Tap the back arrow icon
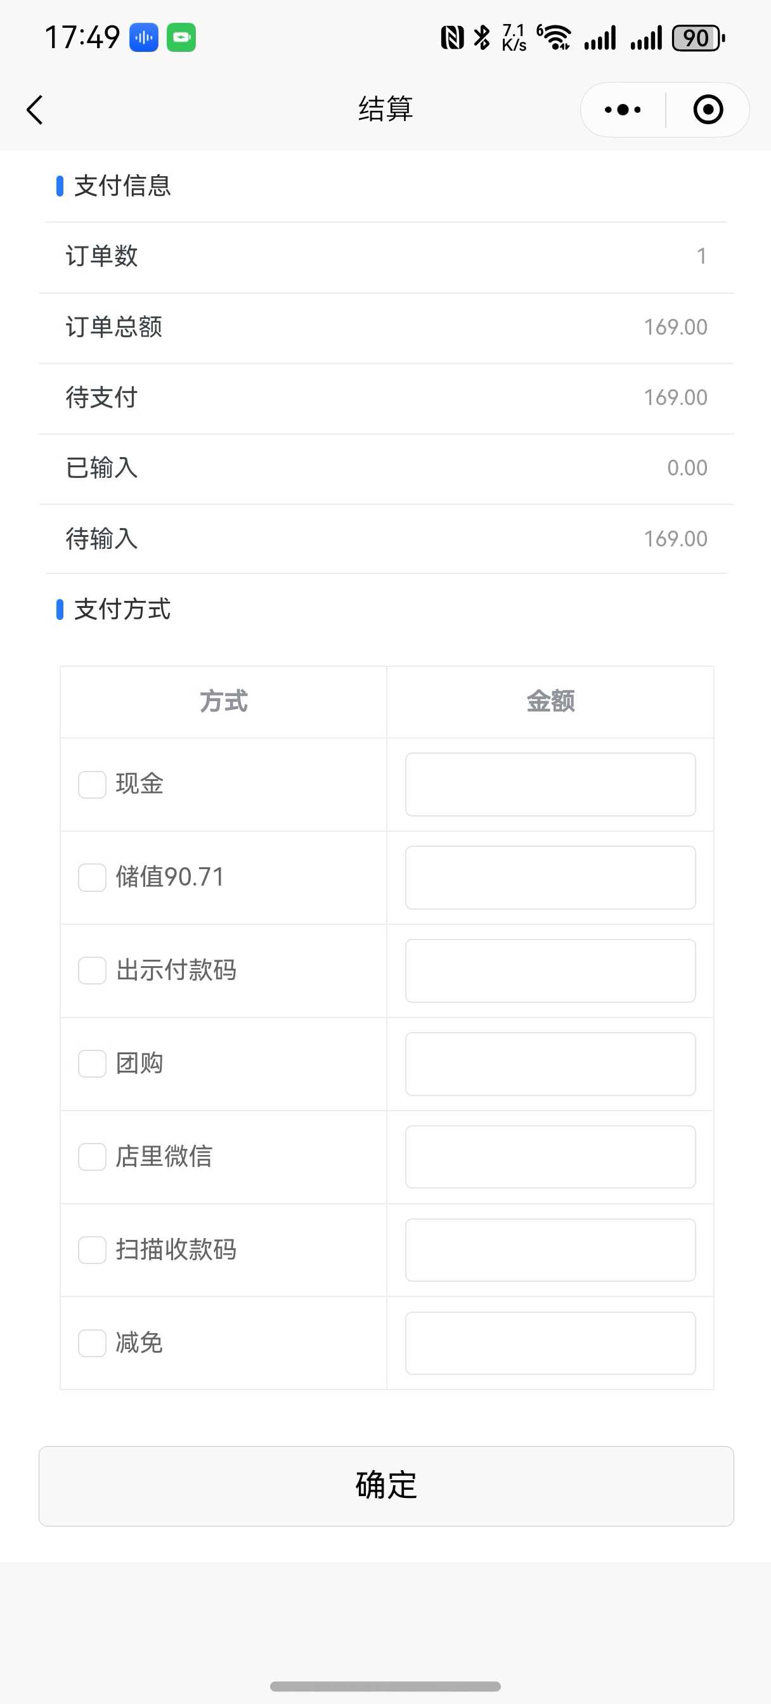The height and width of the screenshot is (1704, 771). (x=35, y=110)
